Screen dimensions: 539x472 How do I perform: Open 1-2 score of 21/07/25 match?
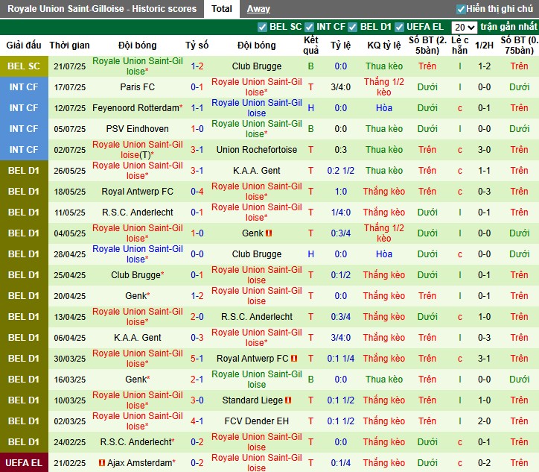197,66
